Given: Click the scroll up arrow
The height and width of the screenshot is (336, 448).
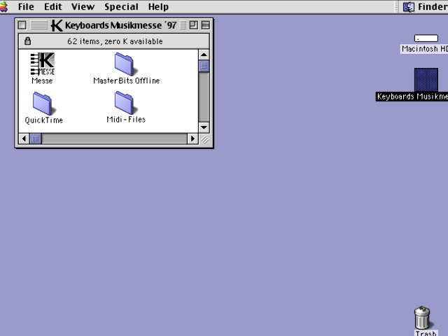Looking at the screenshot, I should click(204, 55).
